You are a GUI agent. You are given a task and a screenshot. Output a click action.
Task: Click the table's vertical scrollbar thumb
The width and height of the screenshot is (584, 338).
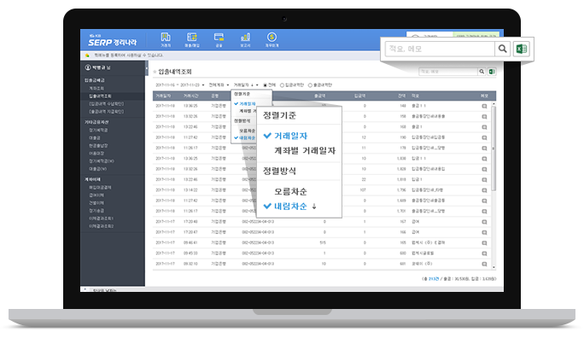(x=493, y=149)
